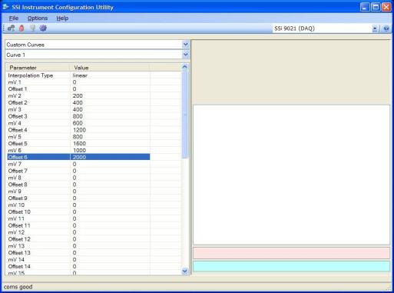Open the SSi 9021 (DAQ) device dropdown
Viewport: 394px width, 293px height.
(x=375, y=28)
